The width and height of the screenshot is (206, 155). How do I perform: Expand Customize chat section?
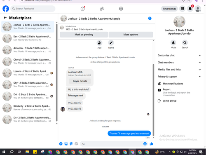[x=179, y=55]
